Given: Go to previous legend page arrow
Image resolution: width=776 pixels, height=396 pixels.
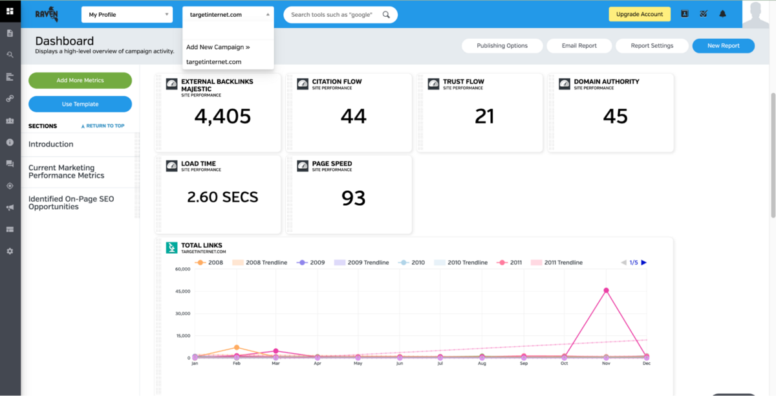Looking at the screenshot, I should click(x=623, y=263).
